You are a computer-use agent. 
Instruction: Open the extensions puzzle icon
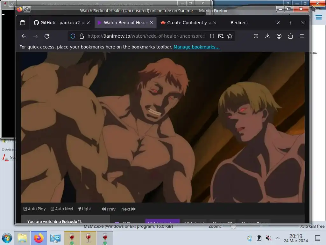click(290, 36)
